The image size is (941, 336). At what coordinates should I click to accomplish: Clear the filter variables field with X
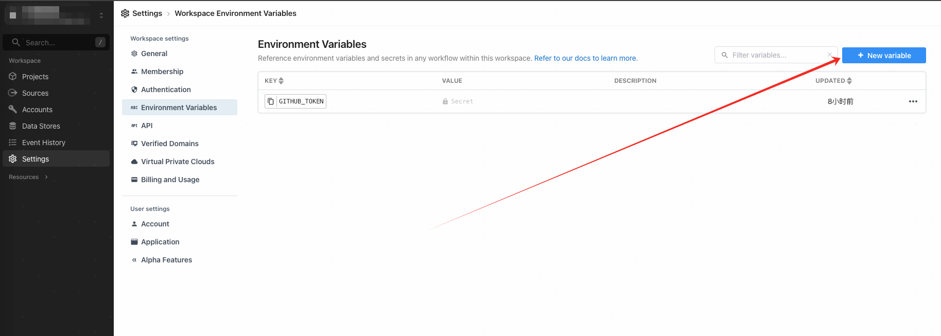click(830, 55)
